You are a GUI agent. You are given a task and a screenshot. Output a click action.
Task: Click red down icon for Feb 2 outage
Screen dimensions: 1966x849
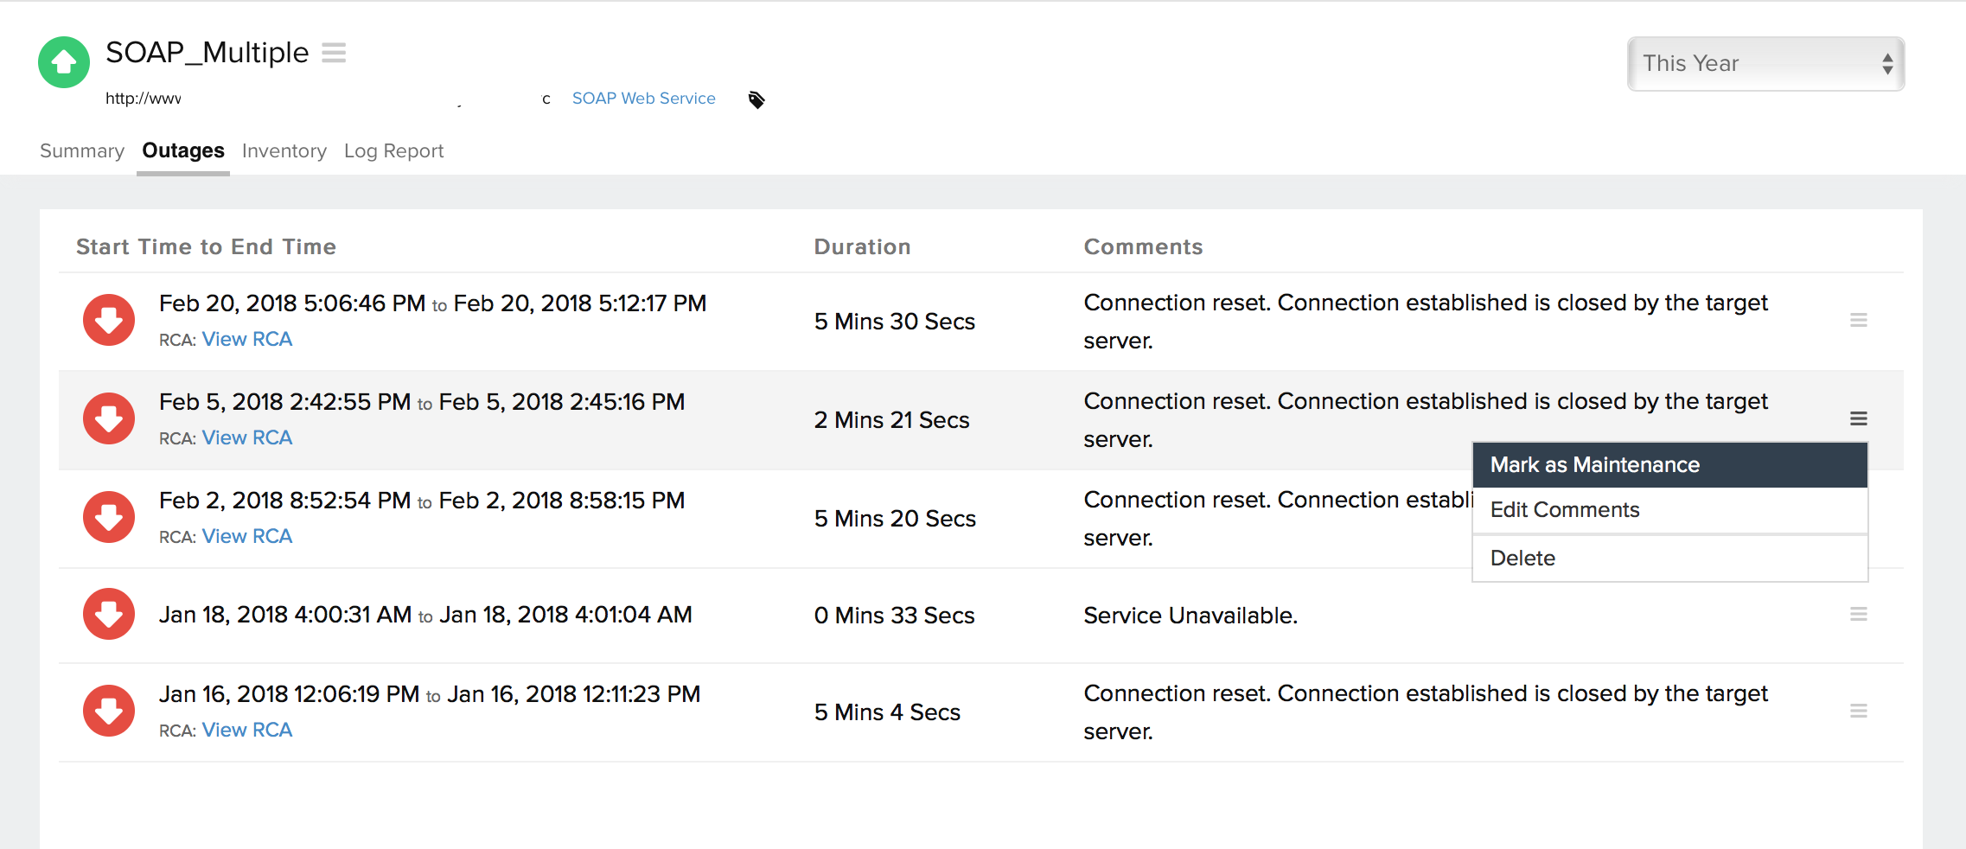click(x=109, y=517)
